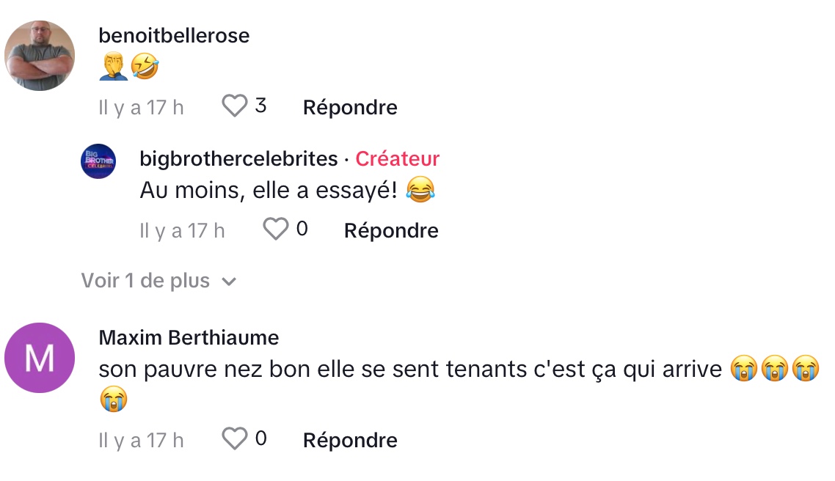Expand replies via 'Voir 1 de plus'
This screenshot has height=481, width=835.
[x=145, y=281]
